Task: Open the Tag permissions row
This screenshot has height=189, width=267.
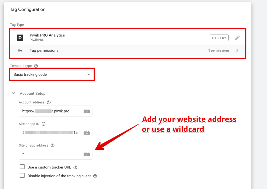Action: coord(128,51)
